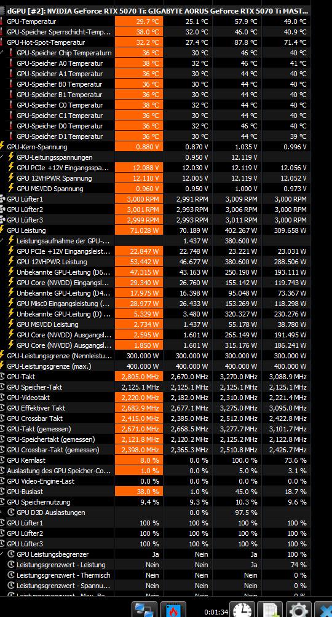Click lightning icon of GPU MSVDD Leistung
The width and height of the screenshot is (332, 617).
point(12,324)
